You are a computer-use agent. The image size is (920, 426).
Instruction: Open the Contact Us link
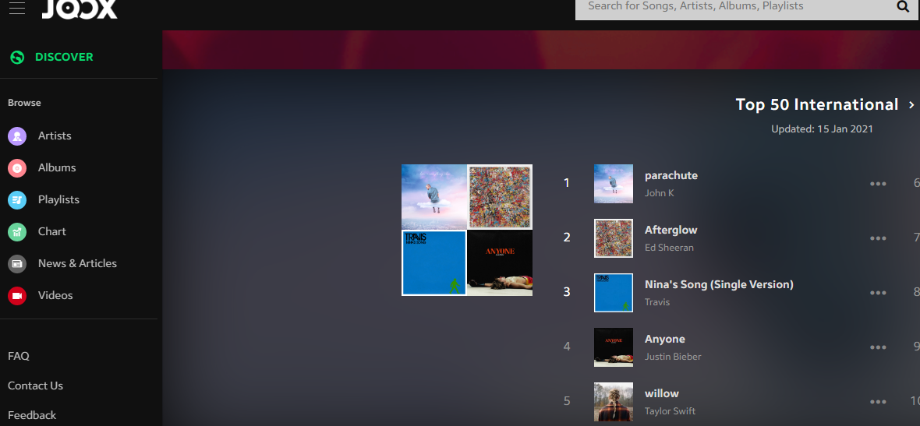coord(35,386)
